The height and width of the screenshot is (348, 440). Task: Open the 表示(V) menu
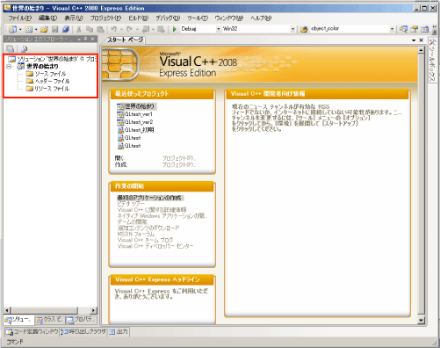(x=74, y=18)
